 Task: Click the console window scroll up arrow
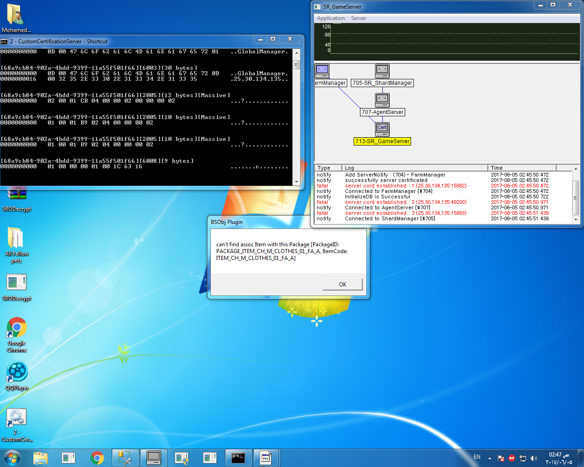[x=297, y=53]
